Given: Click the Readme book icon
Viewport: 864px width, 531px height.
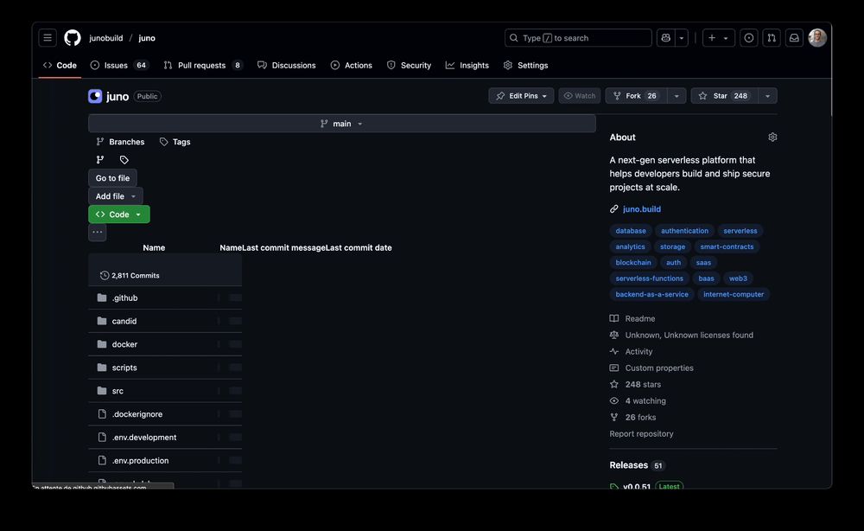Looking at the screenshot, I should pyautogui.click(x=613, y=319).
